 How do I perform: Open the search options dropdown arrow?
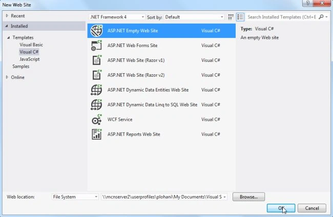point(327,17)
